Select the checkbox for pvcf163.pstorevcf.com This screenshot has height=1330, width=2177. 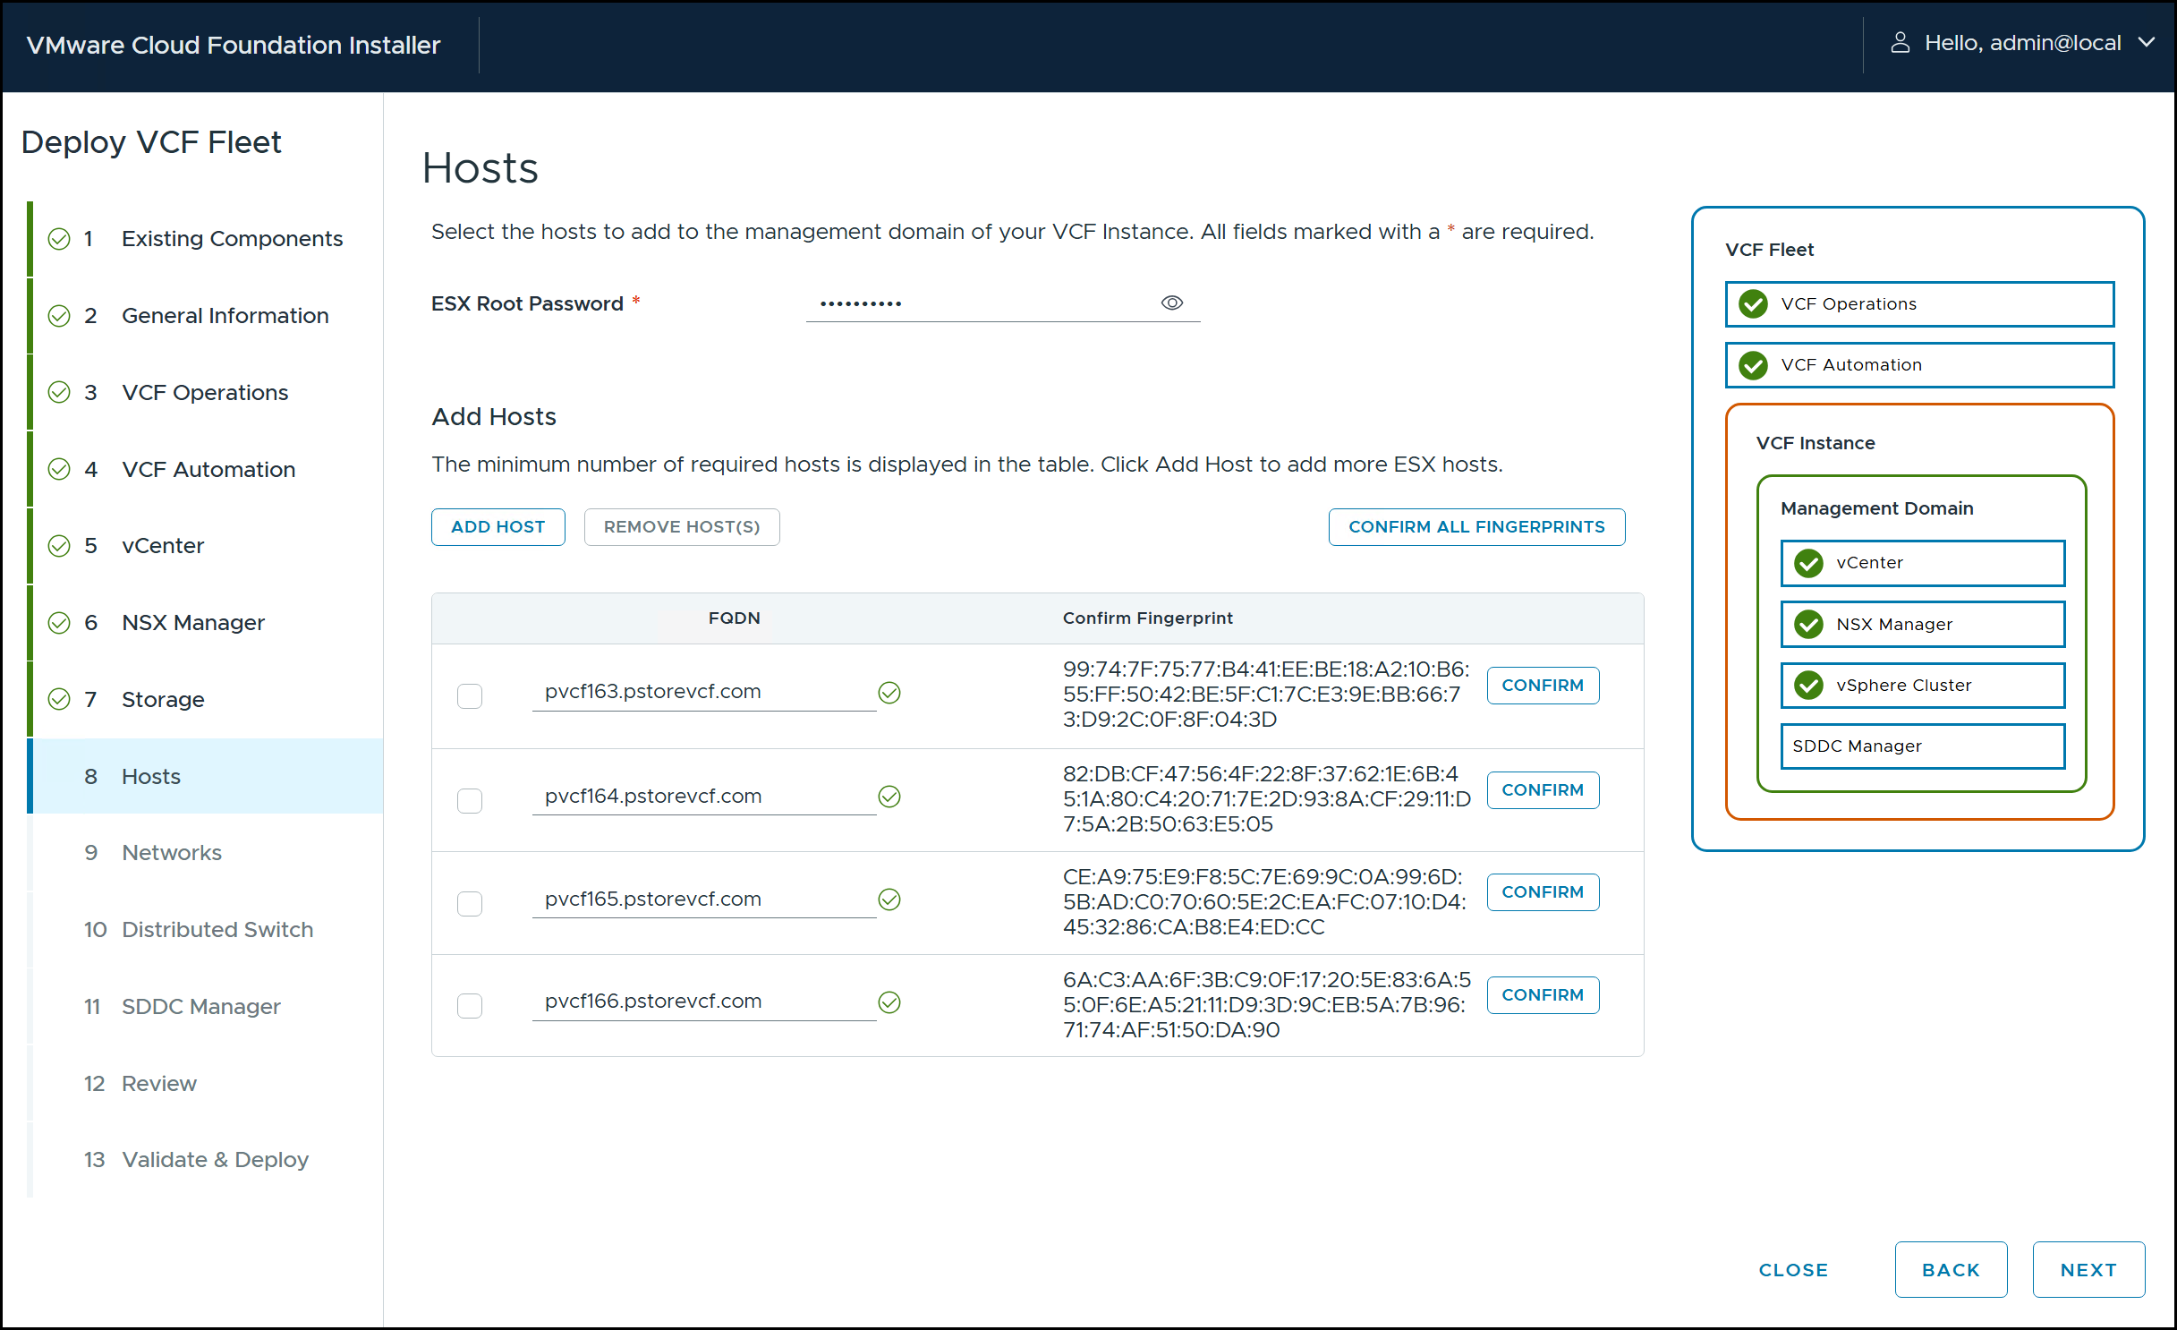pyautogui.click(x=470, y=696)
